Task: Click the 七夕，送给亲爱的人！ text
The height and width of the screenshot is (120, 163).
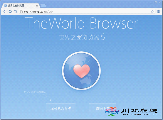Action: [36, 92]
